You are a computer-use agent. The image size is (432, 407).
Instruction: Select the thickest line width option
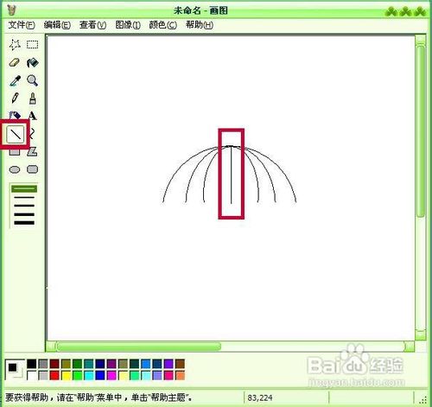point(24,223)
